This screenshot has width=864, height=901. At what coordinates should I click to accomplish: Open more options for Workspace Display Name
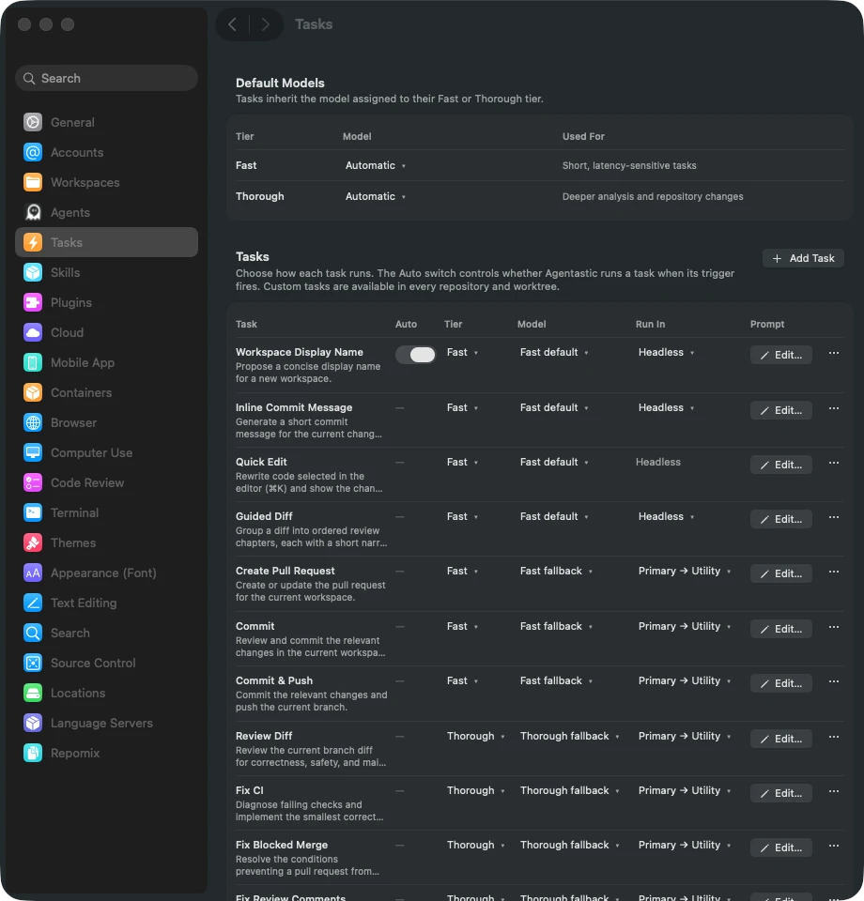tap(834, 353)
